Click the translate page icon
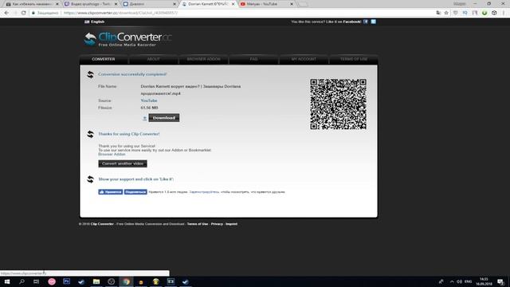Screen dimensions: 510x287 [x=438, y=13]
